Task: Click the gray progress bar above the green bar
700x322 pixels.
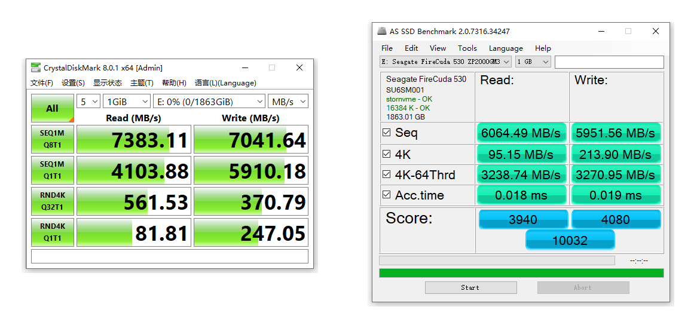Action: click(497, 260)
